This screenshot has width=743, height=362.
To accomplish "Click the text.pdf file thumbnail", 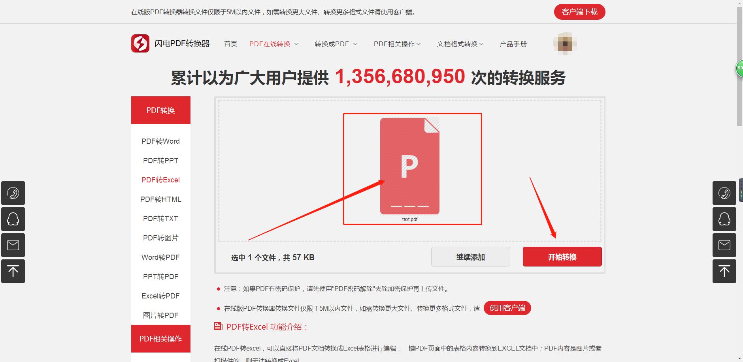I will 410,166.
